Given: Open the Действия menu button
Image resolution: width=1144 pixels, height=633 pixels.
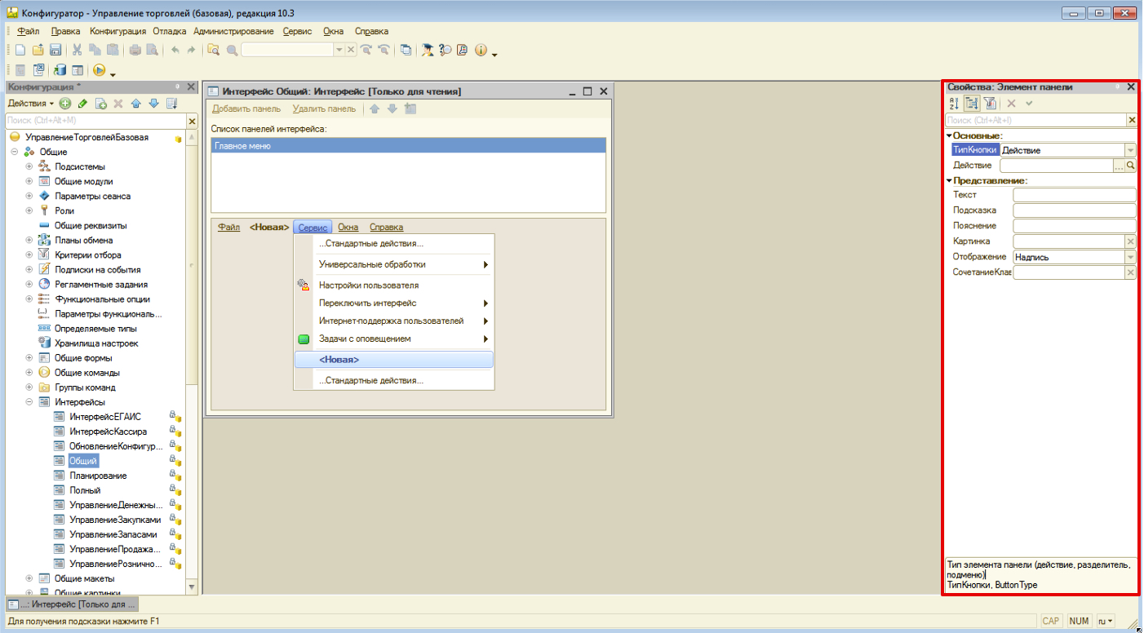Looking at the screenshot, I should click(x=30, y=104).
